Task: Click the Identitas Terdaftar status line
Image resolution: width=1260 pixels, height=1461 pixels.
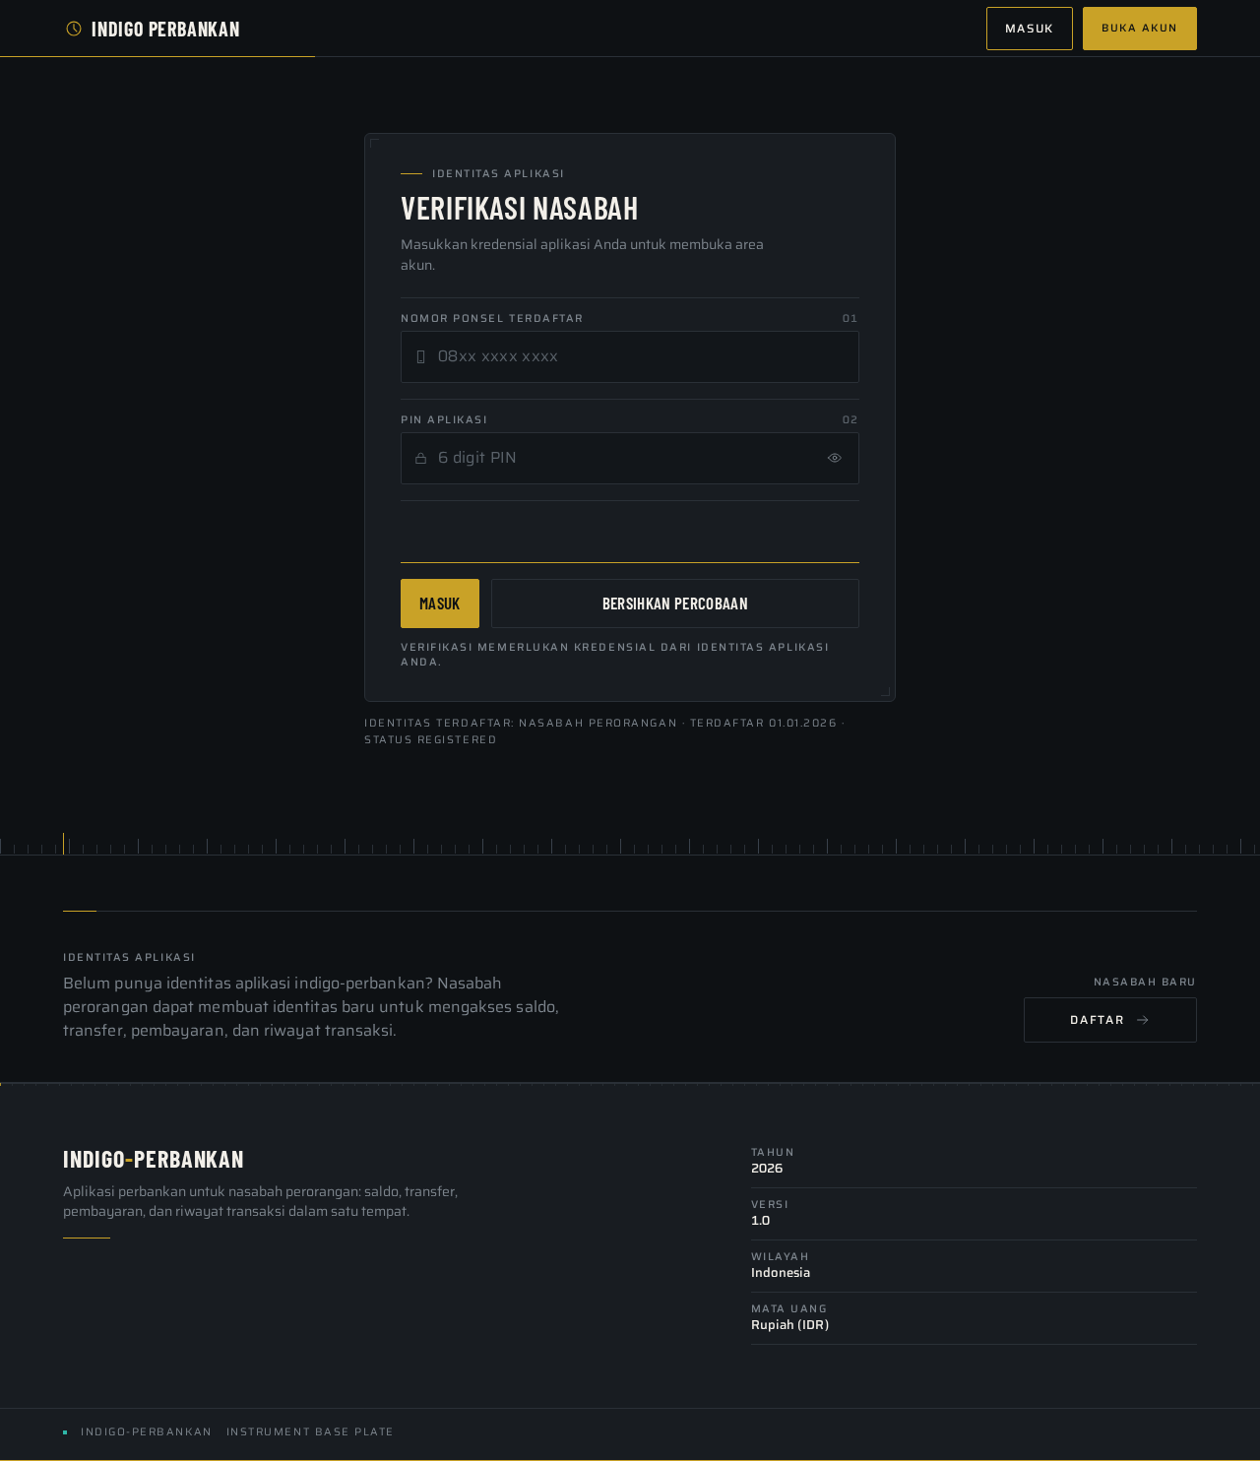Action: click(x=604, y=731)
